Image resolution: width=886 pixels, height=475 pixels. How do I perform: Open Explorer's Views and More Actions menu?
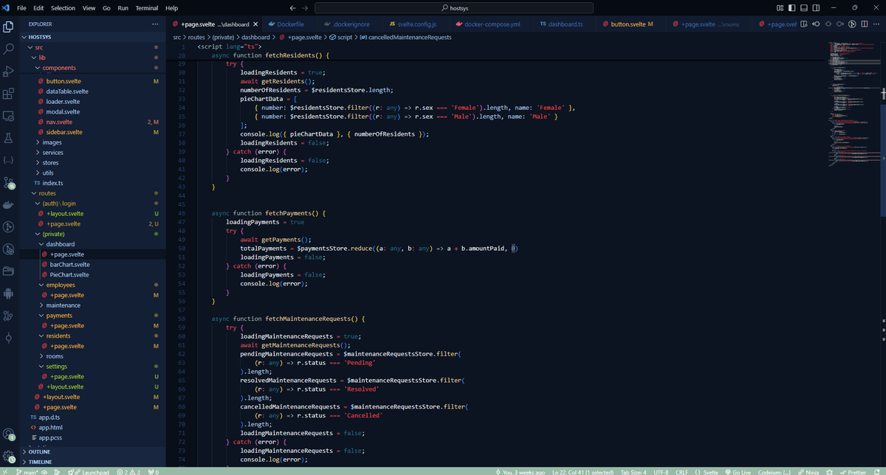[155, 24]
